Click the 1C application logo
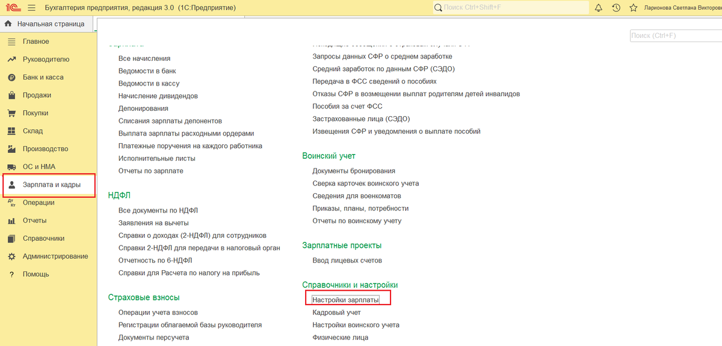 [12, 8]
